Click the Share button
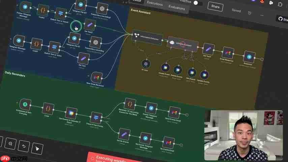This screenshot has height=162, width=288. (x=215, y=6)
